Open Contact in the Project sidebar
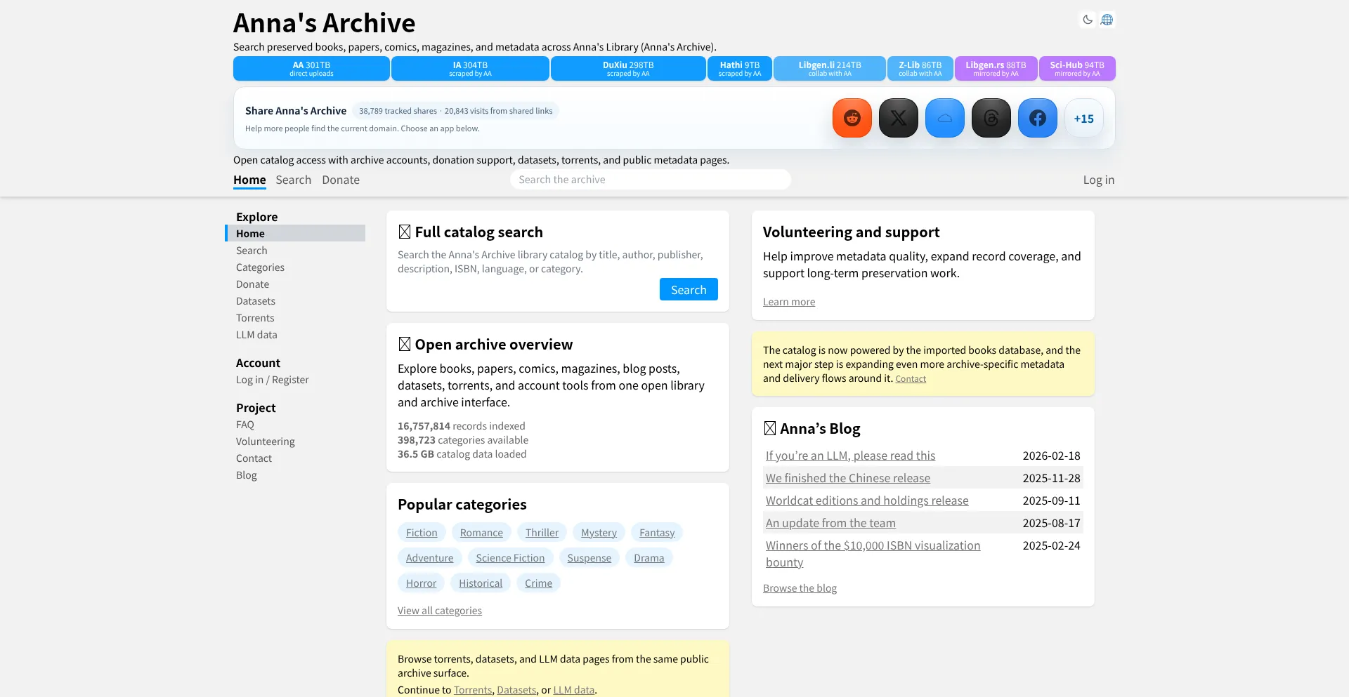Screen dimensions: 1349x697 [x=254, y=458]
